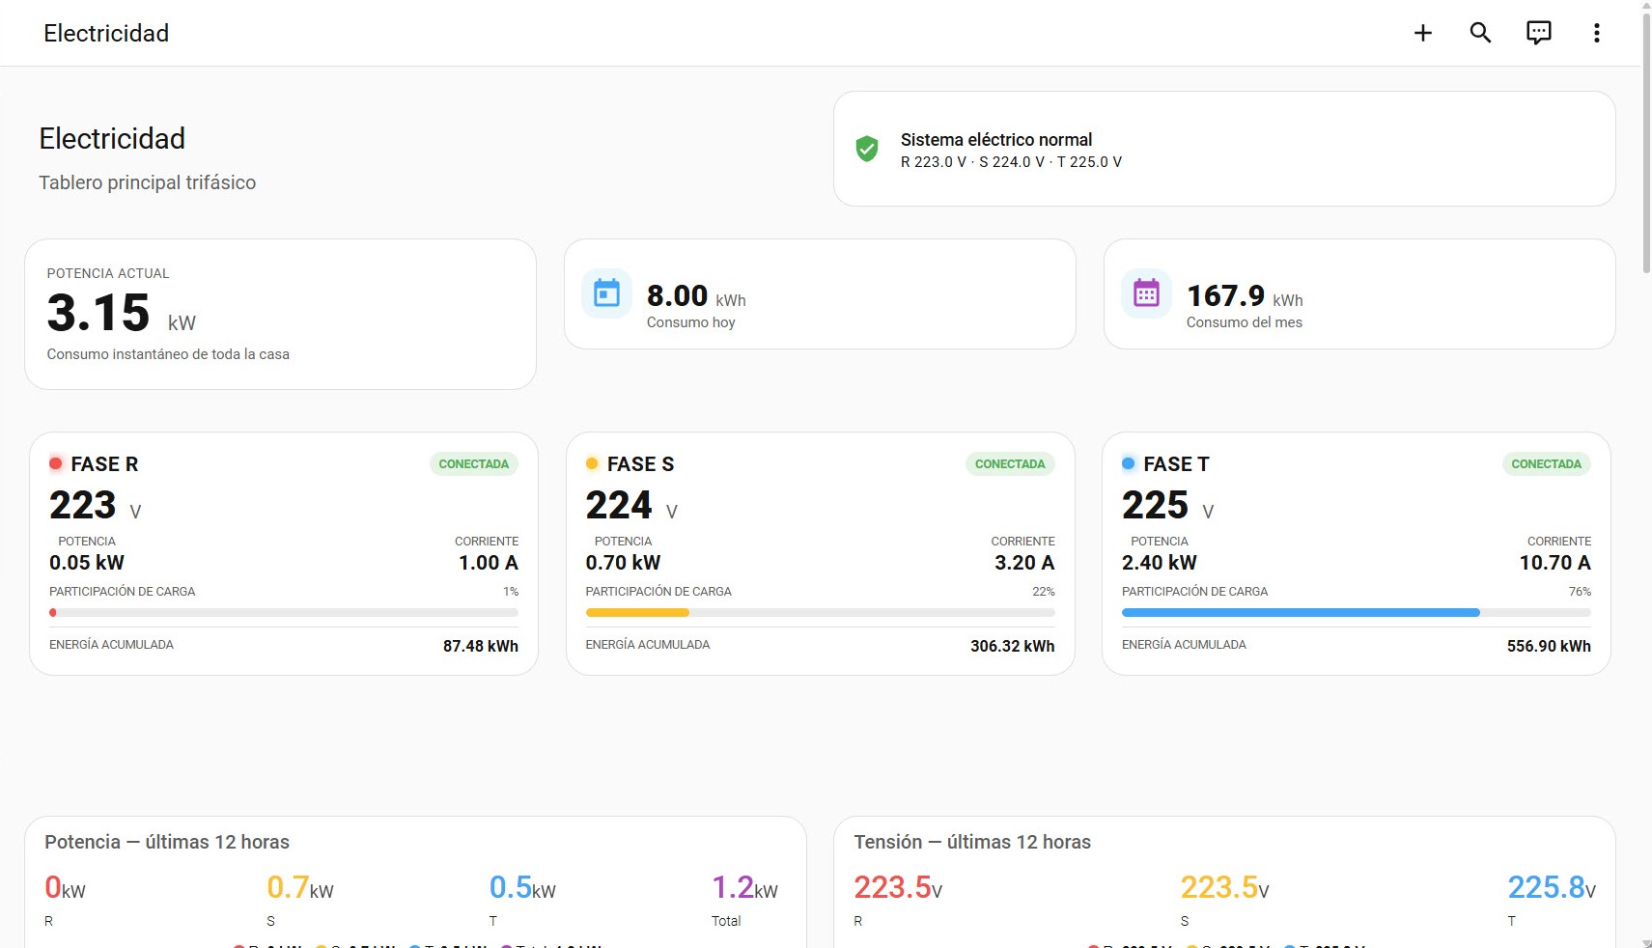Click the red 223.5 V R tension value
The image size is (1652, 948).
(x=898, y=887)
